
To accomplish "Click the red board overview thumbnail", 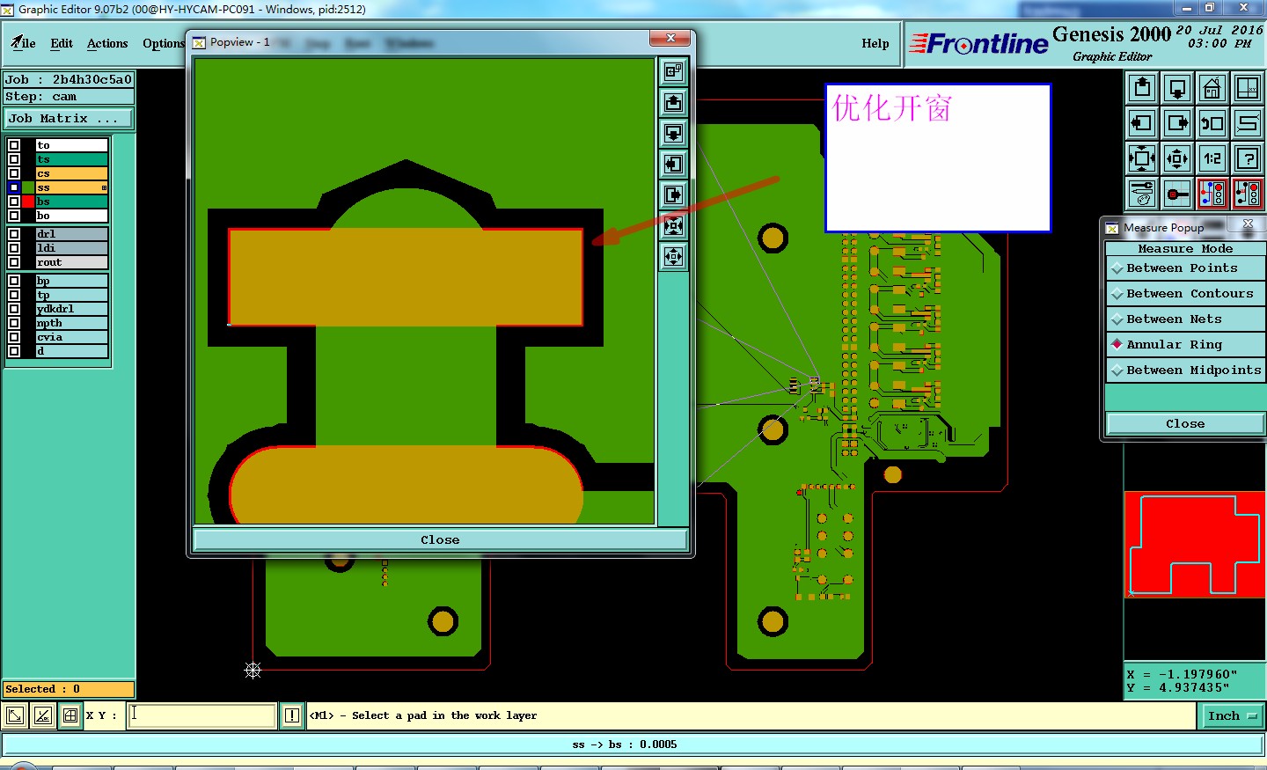I will [x=1195, y=545].
